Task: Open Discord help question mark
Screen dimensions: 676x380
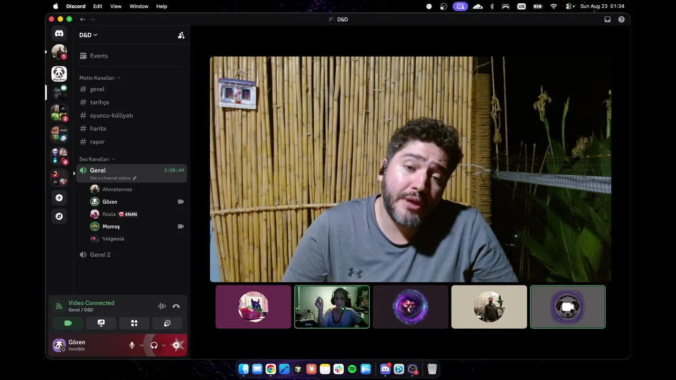Action: click(x=621, y=20)
